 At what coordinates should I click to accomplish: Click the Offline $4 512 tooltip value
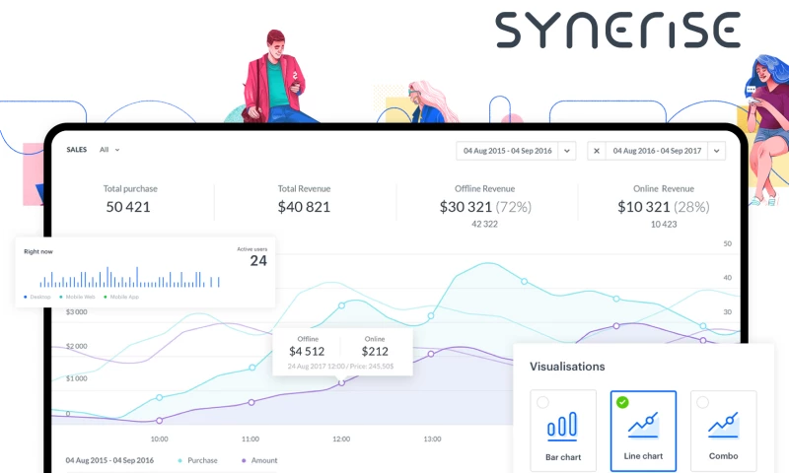pyautogui.click(x=307, y=352)
